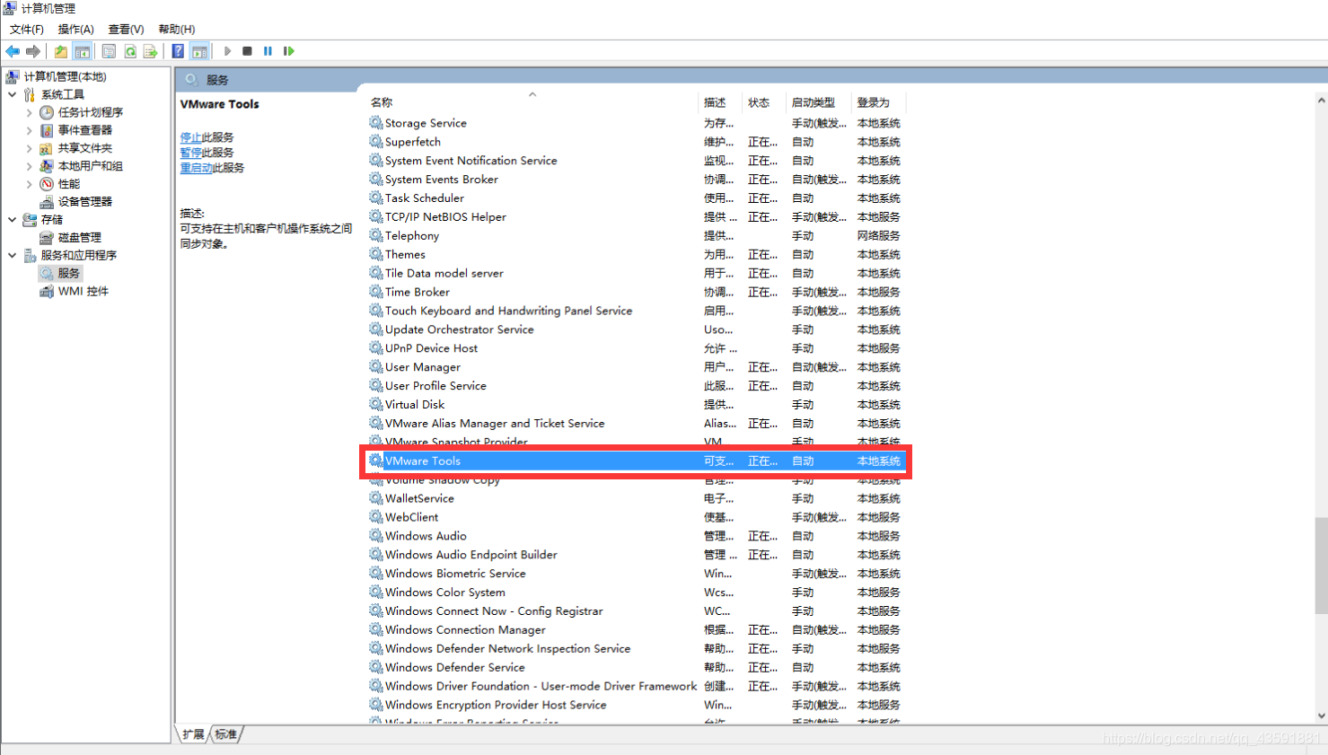Click the blue Help question mark icon
1328x755 pixels.
click(178, 51)
